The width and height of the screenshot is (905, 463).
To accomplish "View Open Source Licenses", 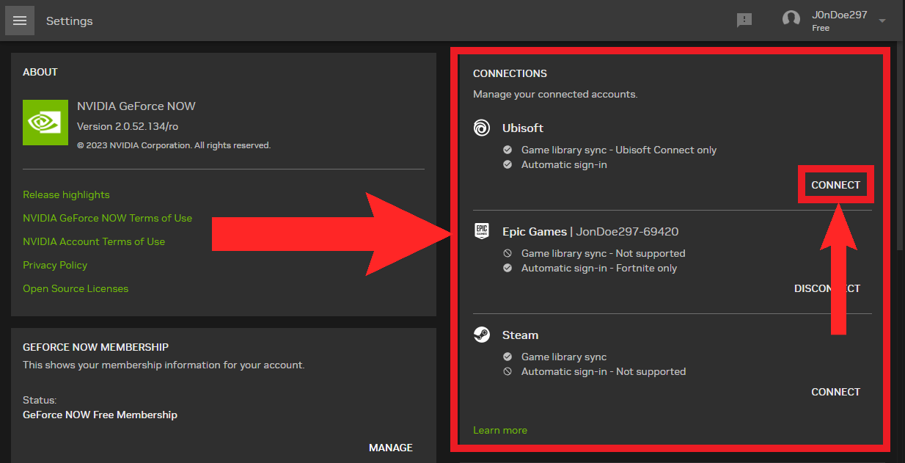I will tap(76, 289).
